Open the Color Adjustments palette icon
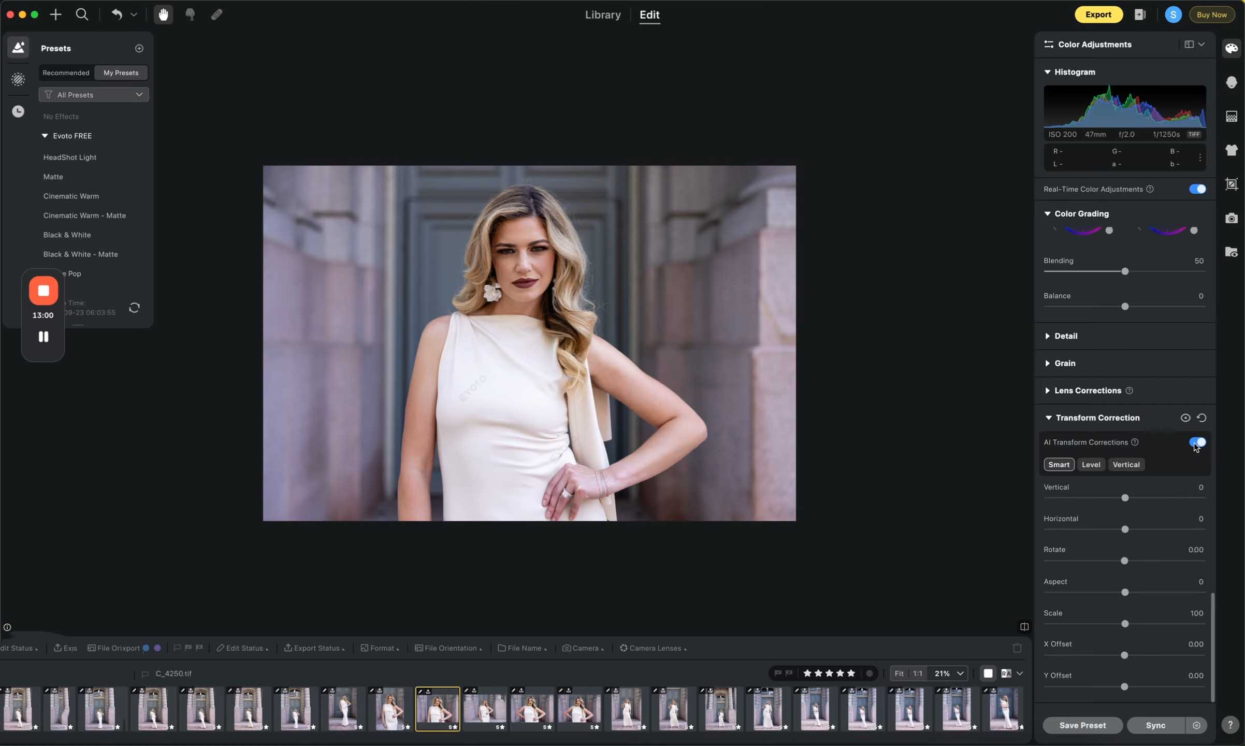Viewport: 1245px width, 746px height. click(x=1232, y=48)
